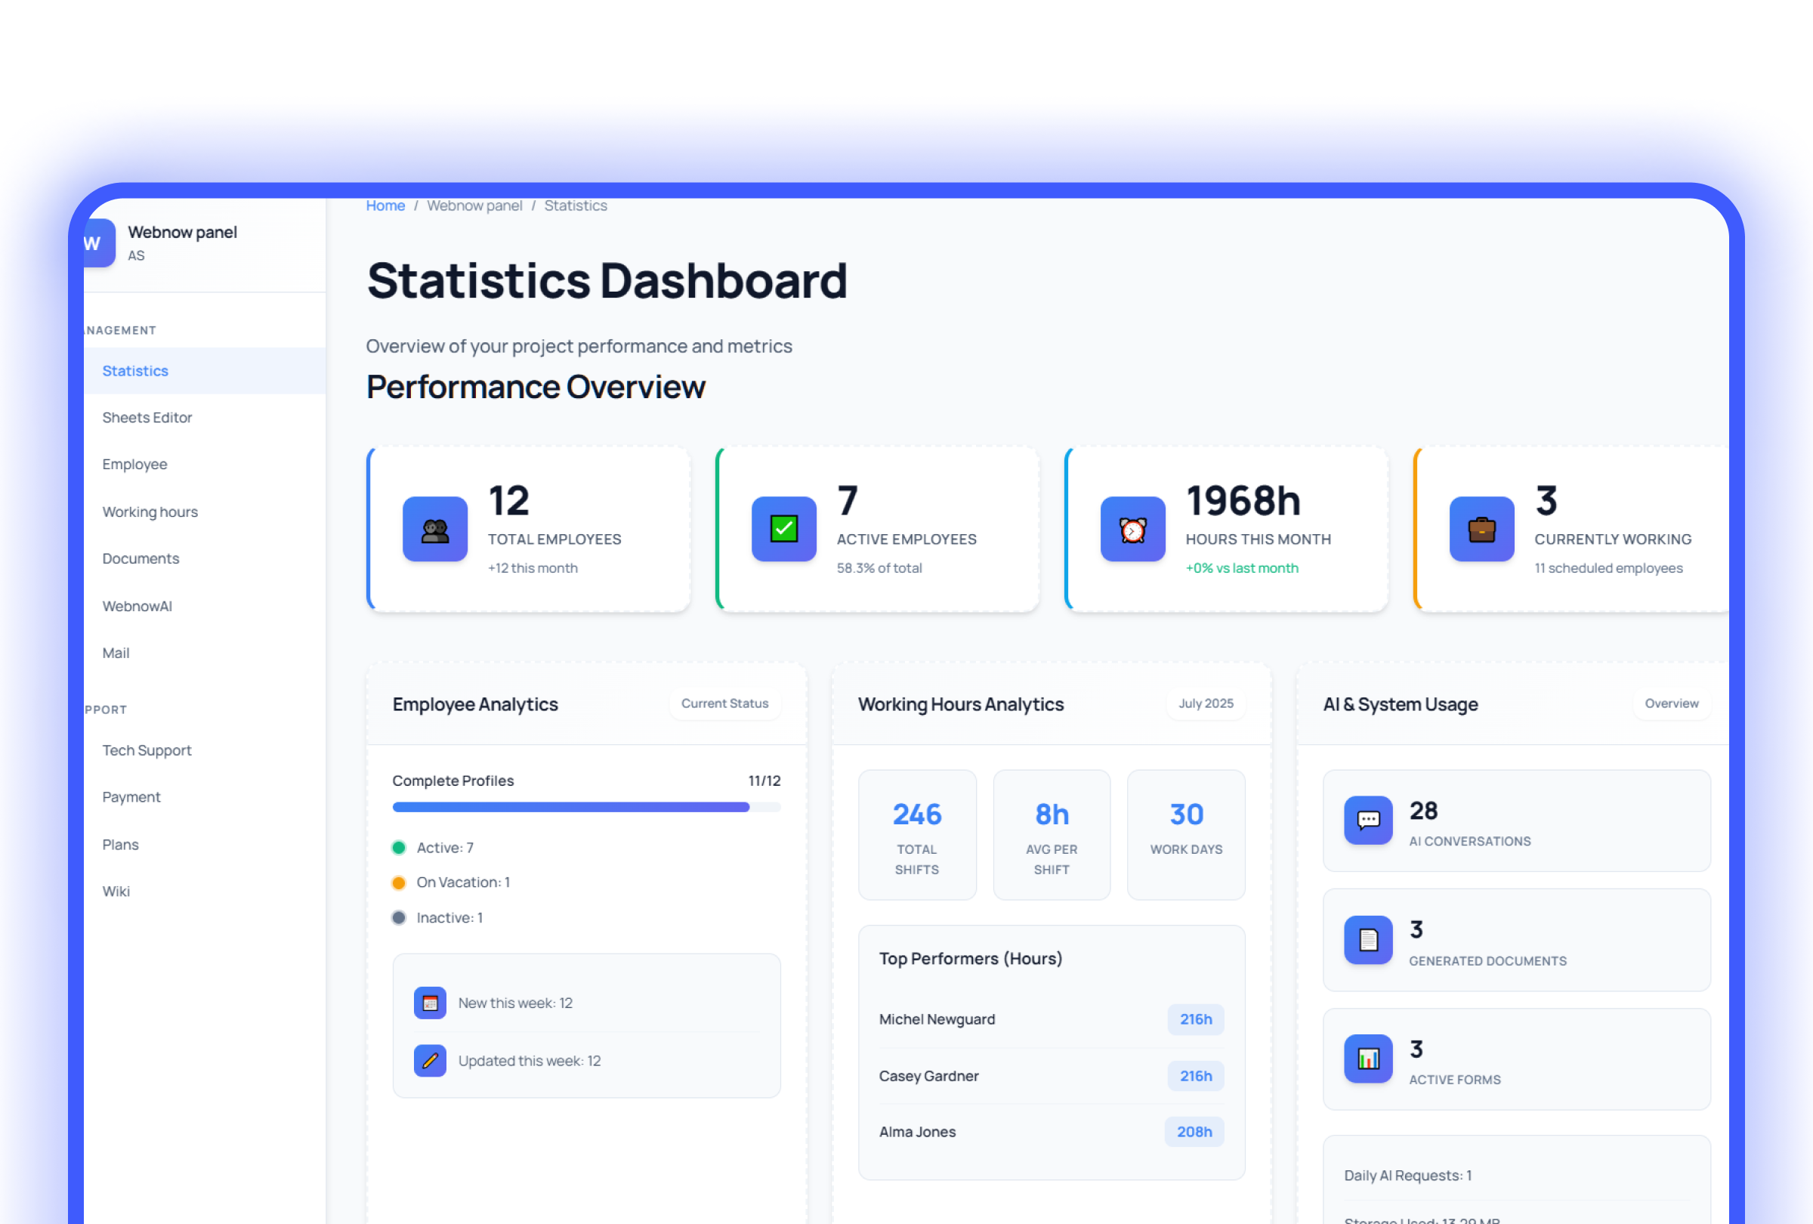Click the "+12 this month" text
The width and height of the screenshot is (1813, 1224).
pos(533,569)
